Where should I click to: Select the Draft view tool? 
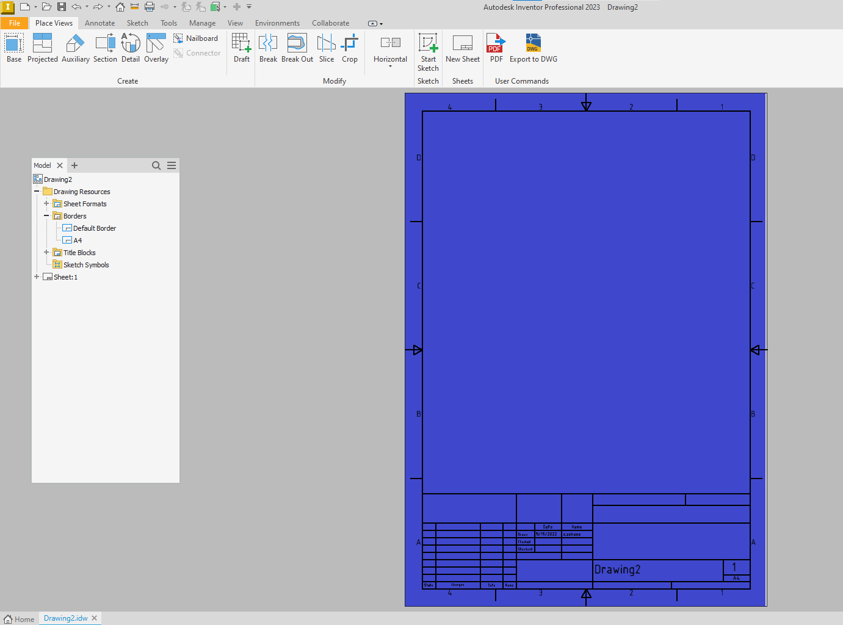tap(242, 48)
